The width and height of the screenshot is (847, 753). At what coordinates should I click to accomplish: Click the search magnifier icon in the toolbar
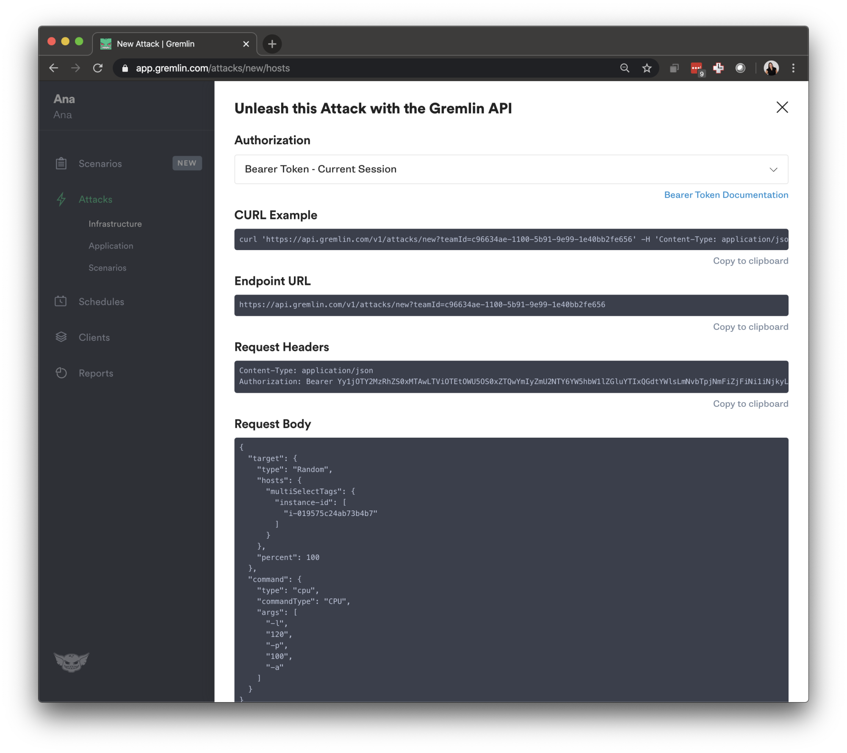tap(625, 68)
